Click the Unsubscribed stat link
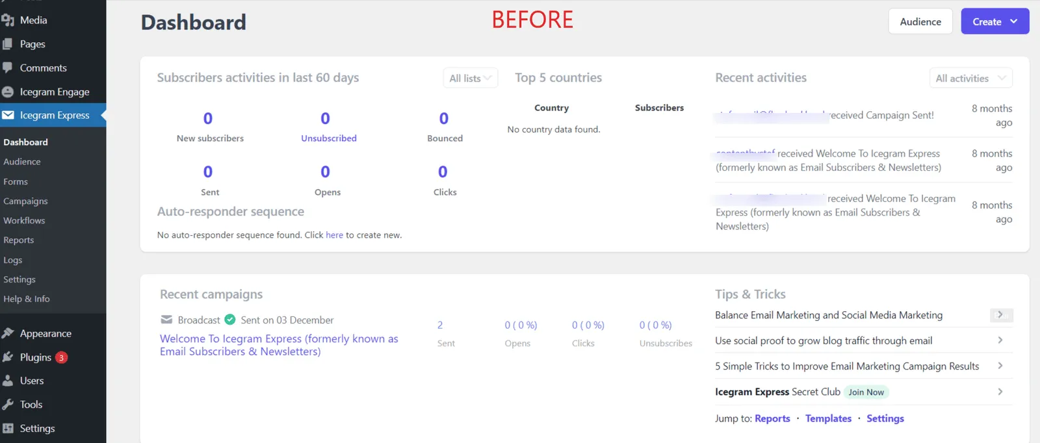This screenshot has height=443, width=1040. click(329, 138)
